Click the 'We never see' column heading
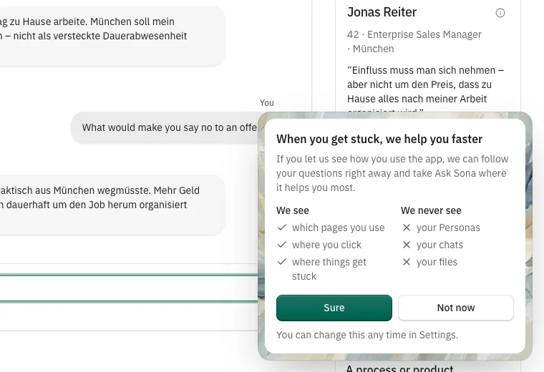The height and width of the screenshot is (372, 544). click(431, 210)
